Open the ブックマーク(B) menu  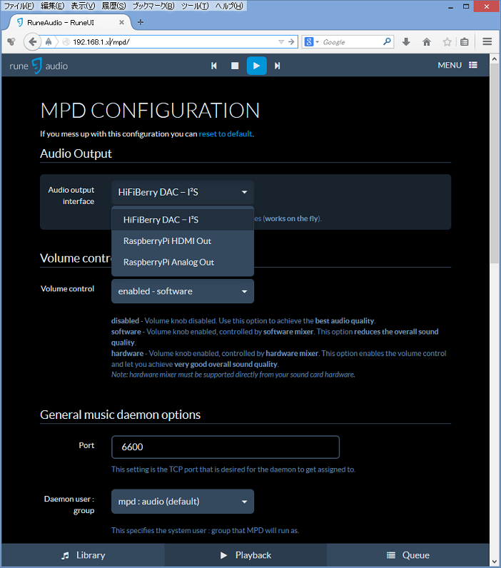[x=153, y=6]
